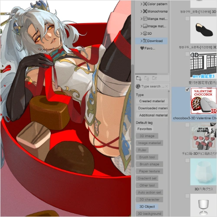The image size is (217, 217).
Task: Click the Color pattern folder icon
Action: (x=145, y=4)
